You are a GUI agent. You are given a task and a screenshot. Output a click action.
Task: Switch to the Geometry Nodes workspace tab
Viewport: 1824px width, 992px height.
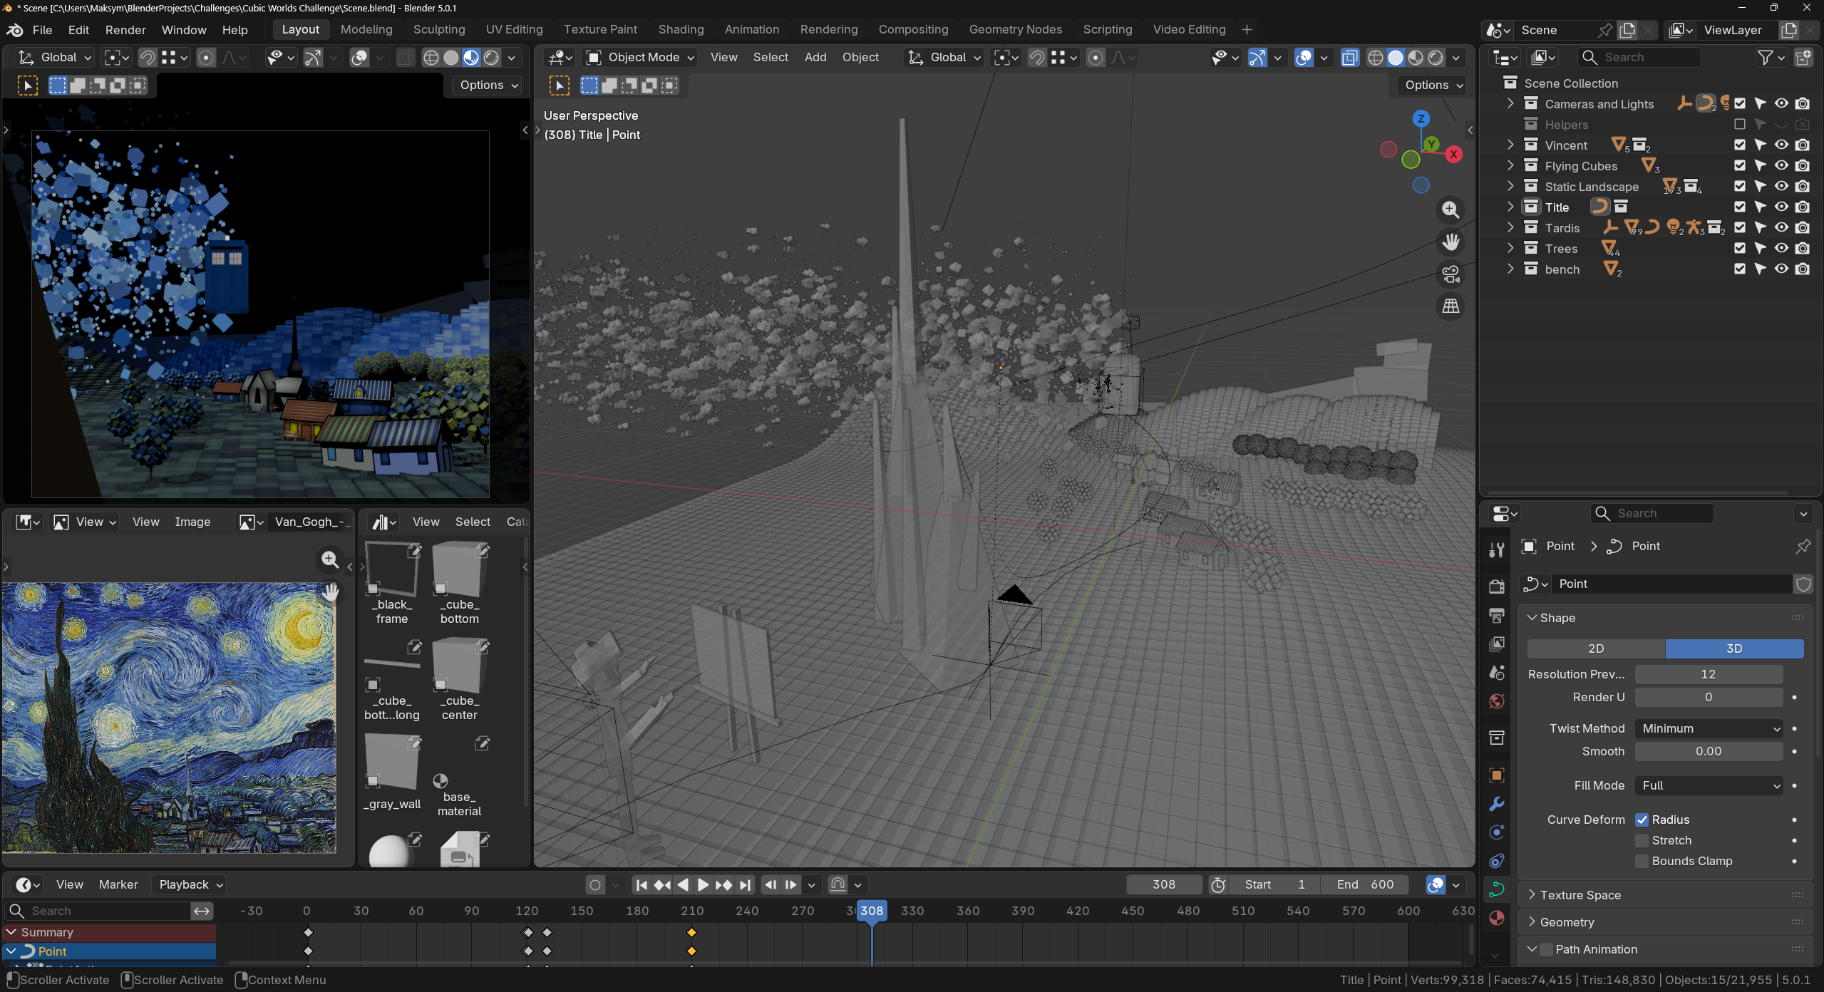pos(1015,30)
